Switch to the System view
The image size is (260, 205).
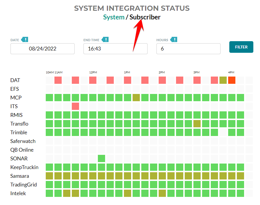point(113,17)
